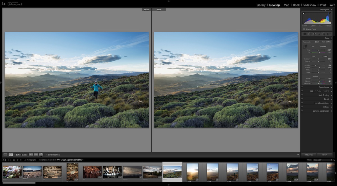
Task: Open the B&W tab in panel header
Action: coord(327,91)
